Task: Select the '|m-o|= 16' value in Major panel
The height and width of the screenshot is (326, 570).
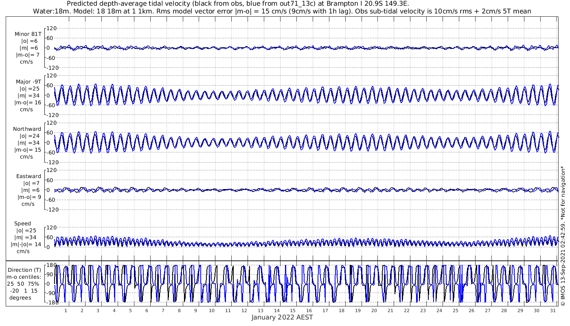Action: [28, 103]
